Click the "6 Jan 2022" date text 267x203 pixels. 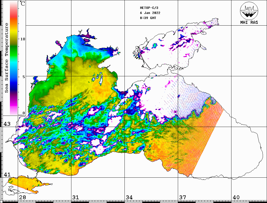click(150, 13)
